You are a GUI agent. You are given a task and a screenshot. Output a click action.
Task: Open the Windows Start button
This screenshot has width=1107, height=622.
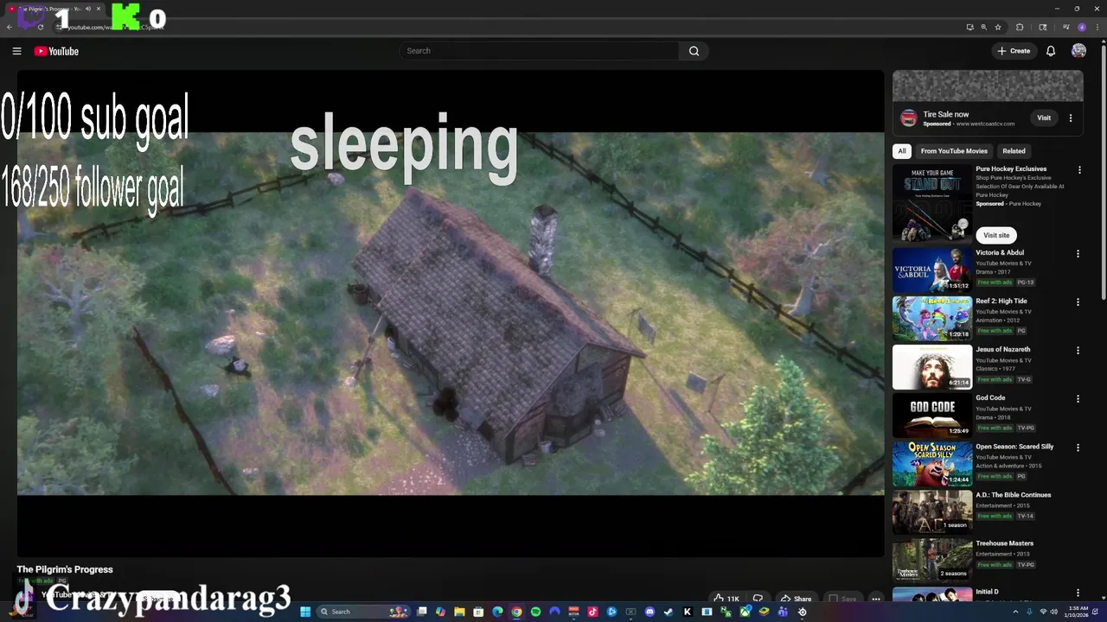pyautogui.click(x=305, y=612)
